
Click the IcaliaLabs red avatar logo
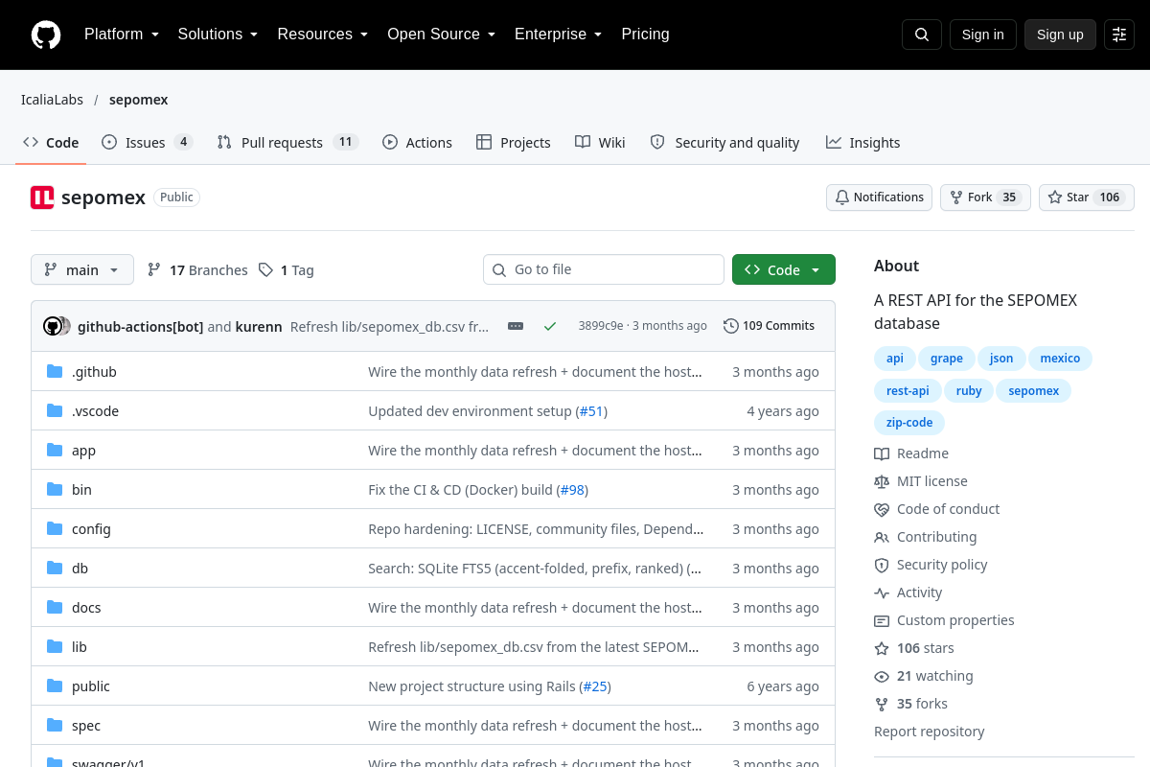click(x=42, y=198)
